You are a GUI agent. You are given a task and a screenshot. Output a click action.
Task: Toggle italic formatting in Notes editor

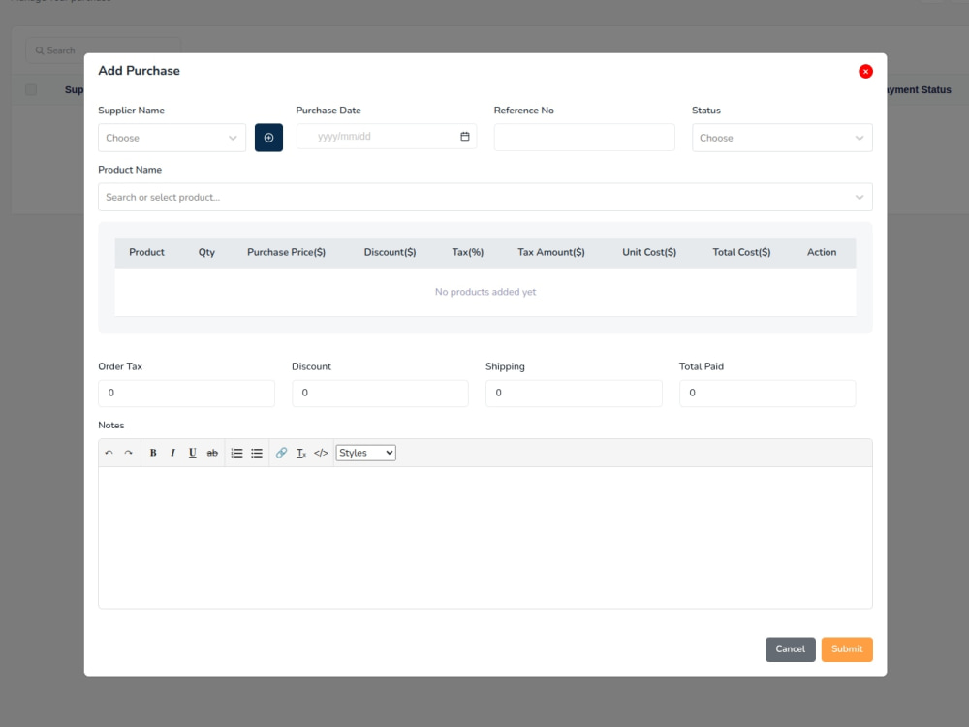point(173,453)
